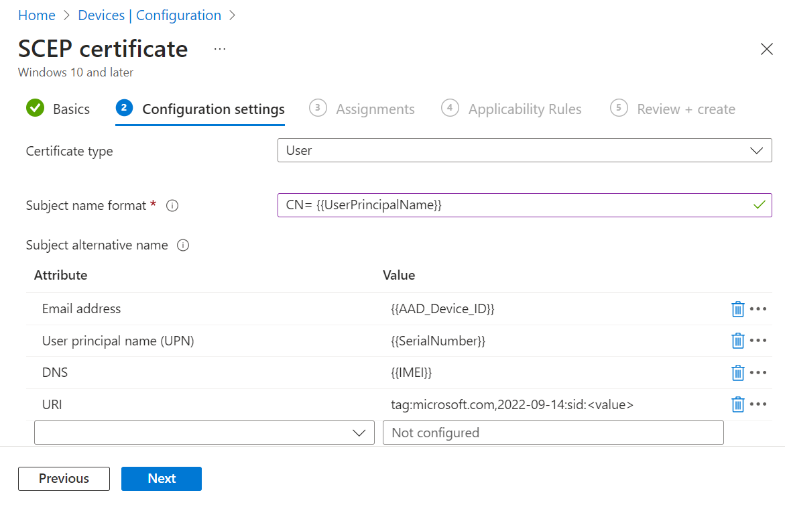Click the Next button
The height and width of the screenshot is (505, 785).
tap(161, 479)
